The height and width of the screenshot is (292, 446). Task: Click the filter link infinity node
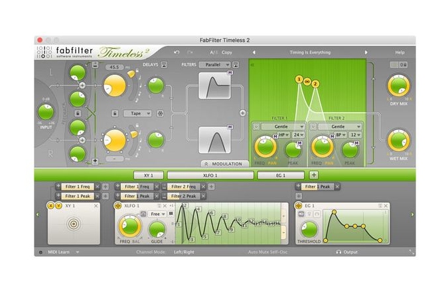307,82
